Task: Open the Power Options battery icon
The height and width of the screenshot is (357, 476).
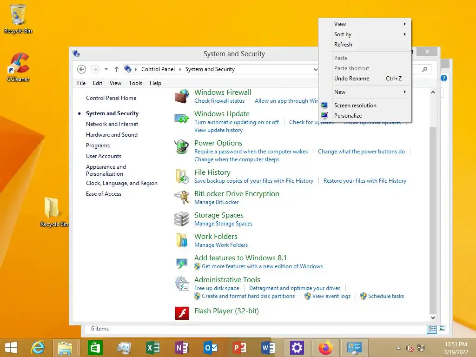Action: pos(182,147)
